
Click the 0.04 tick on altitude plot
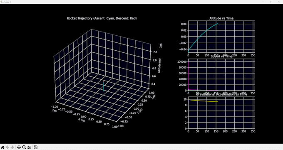[x=184, y=24]
